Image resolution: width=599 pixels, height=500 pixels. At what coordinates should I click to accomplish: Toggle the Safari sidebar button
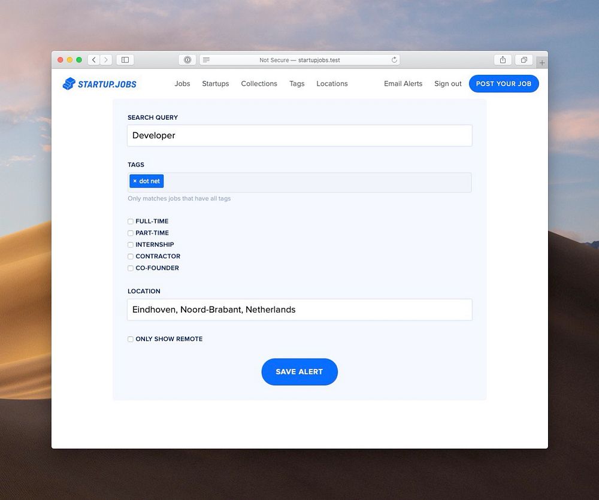point(125,60)
